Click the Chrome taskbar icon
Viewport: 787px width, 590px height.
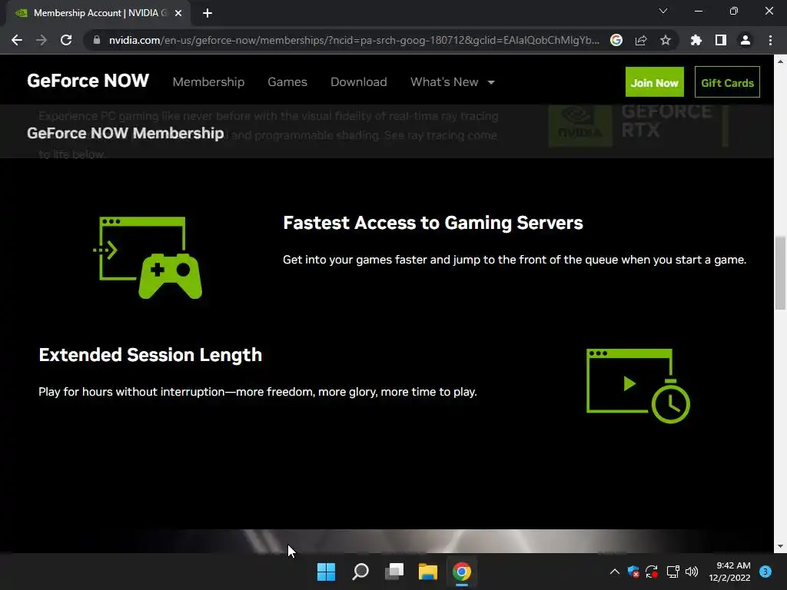[x=462, y=572]
